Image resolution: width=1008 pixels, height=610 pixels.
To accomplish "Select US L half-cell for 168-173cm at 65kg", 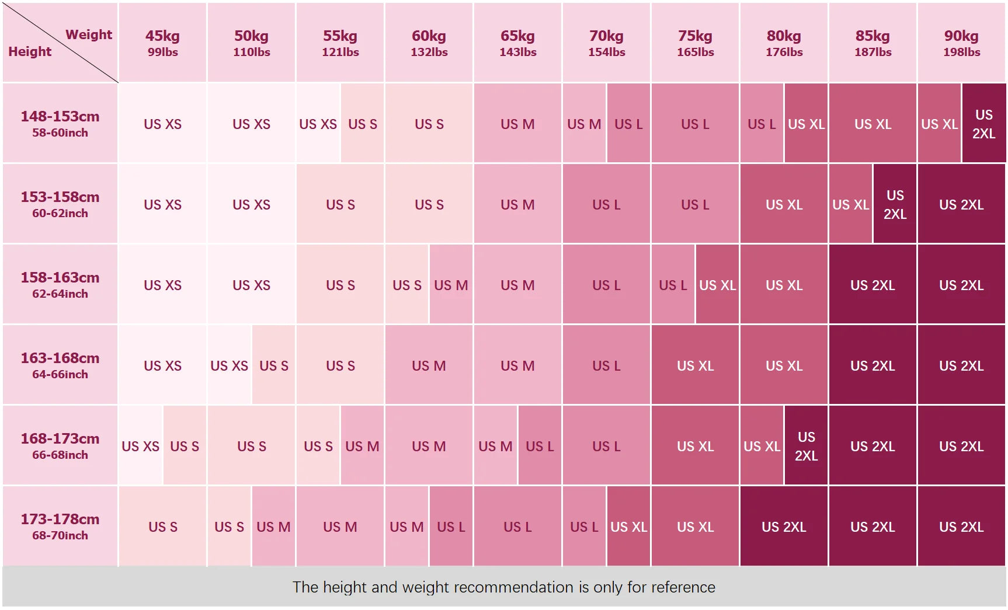I will pyautogui.click(x=540, y=445).
